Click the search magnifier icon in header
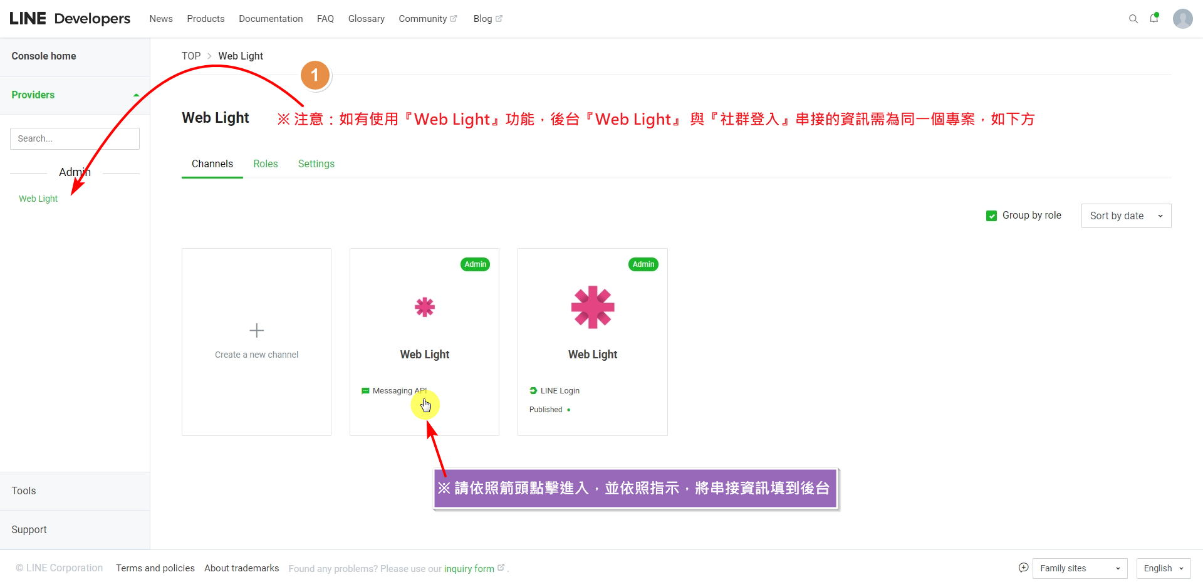The image size is (1203, 587). [x=1133, y=19]
